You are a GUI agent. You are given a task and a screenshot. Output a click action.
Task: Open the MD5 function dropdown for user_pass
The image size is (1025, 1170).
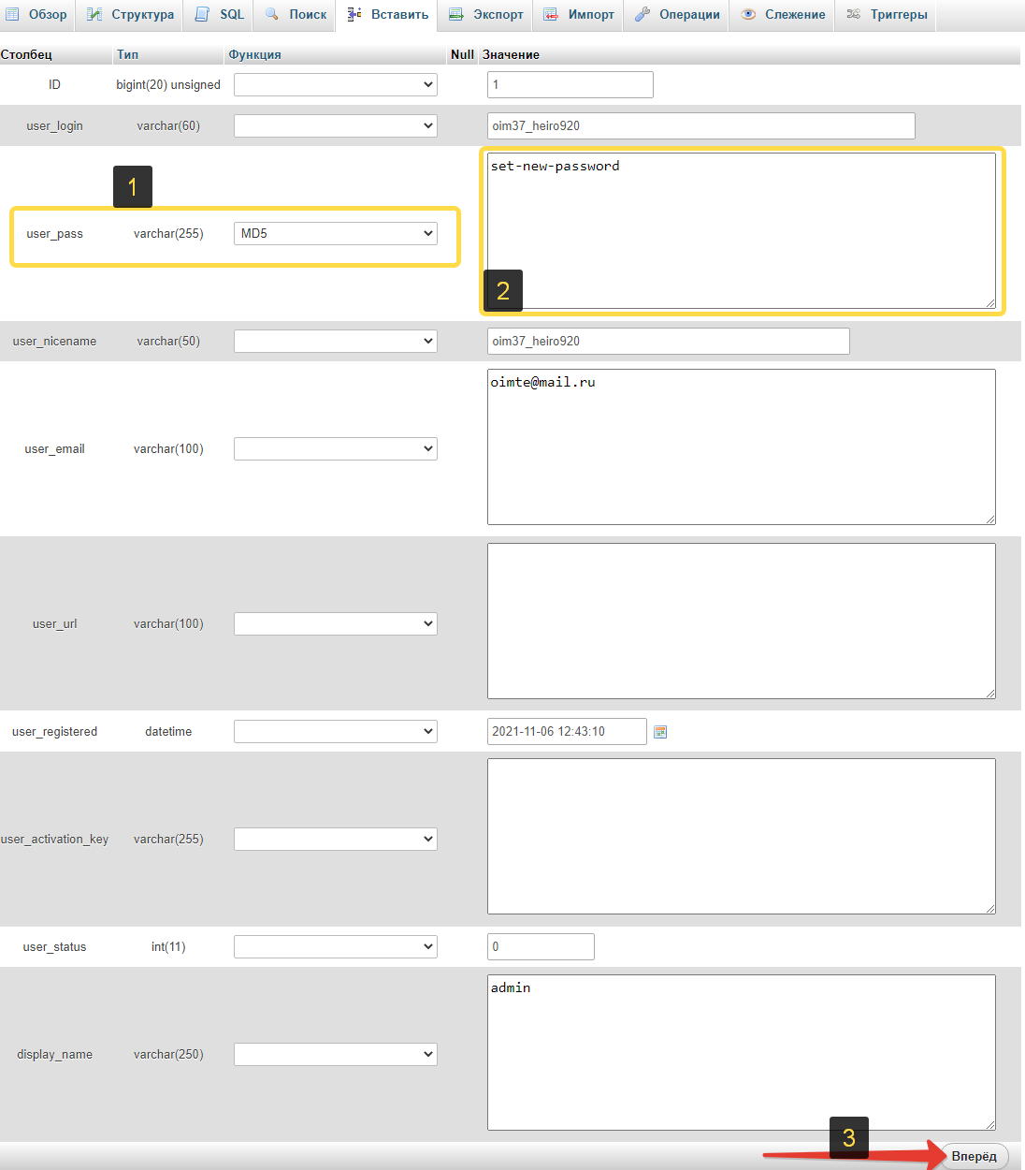point(336,233)
